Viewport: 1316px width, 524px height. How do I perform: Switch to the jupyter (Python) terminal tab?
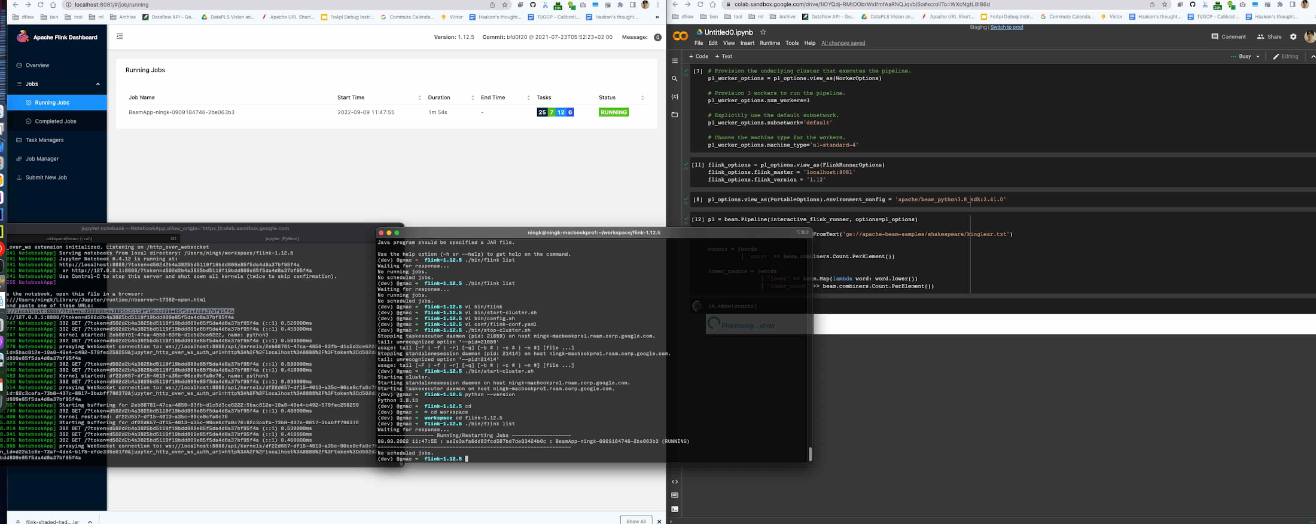click(x=282, y=238)
